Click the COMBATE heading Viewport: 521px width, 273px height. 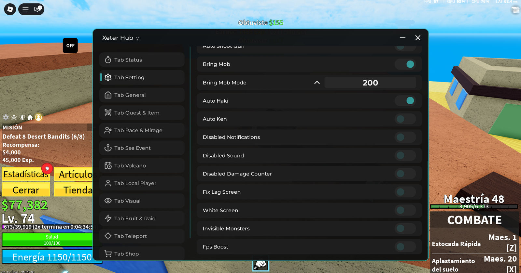(474, 220)
